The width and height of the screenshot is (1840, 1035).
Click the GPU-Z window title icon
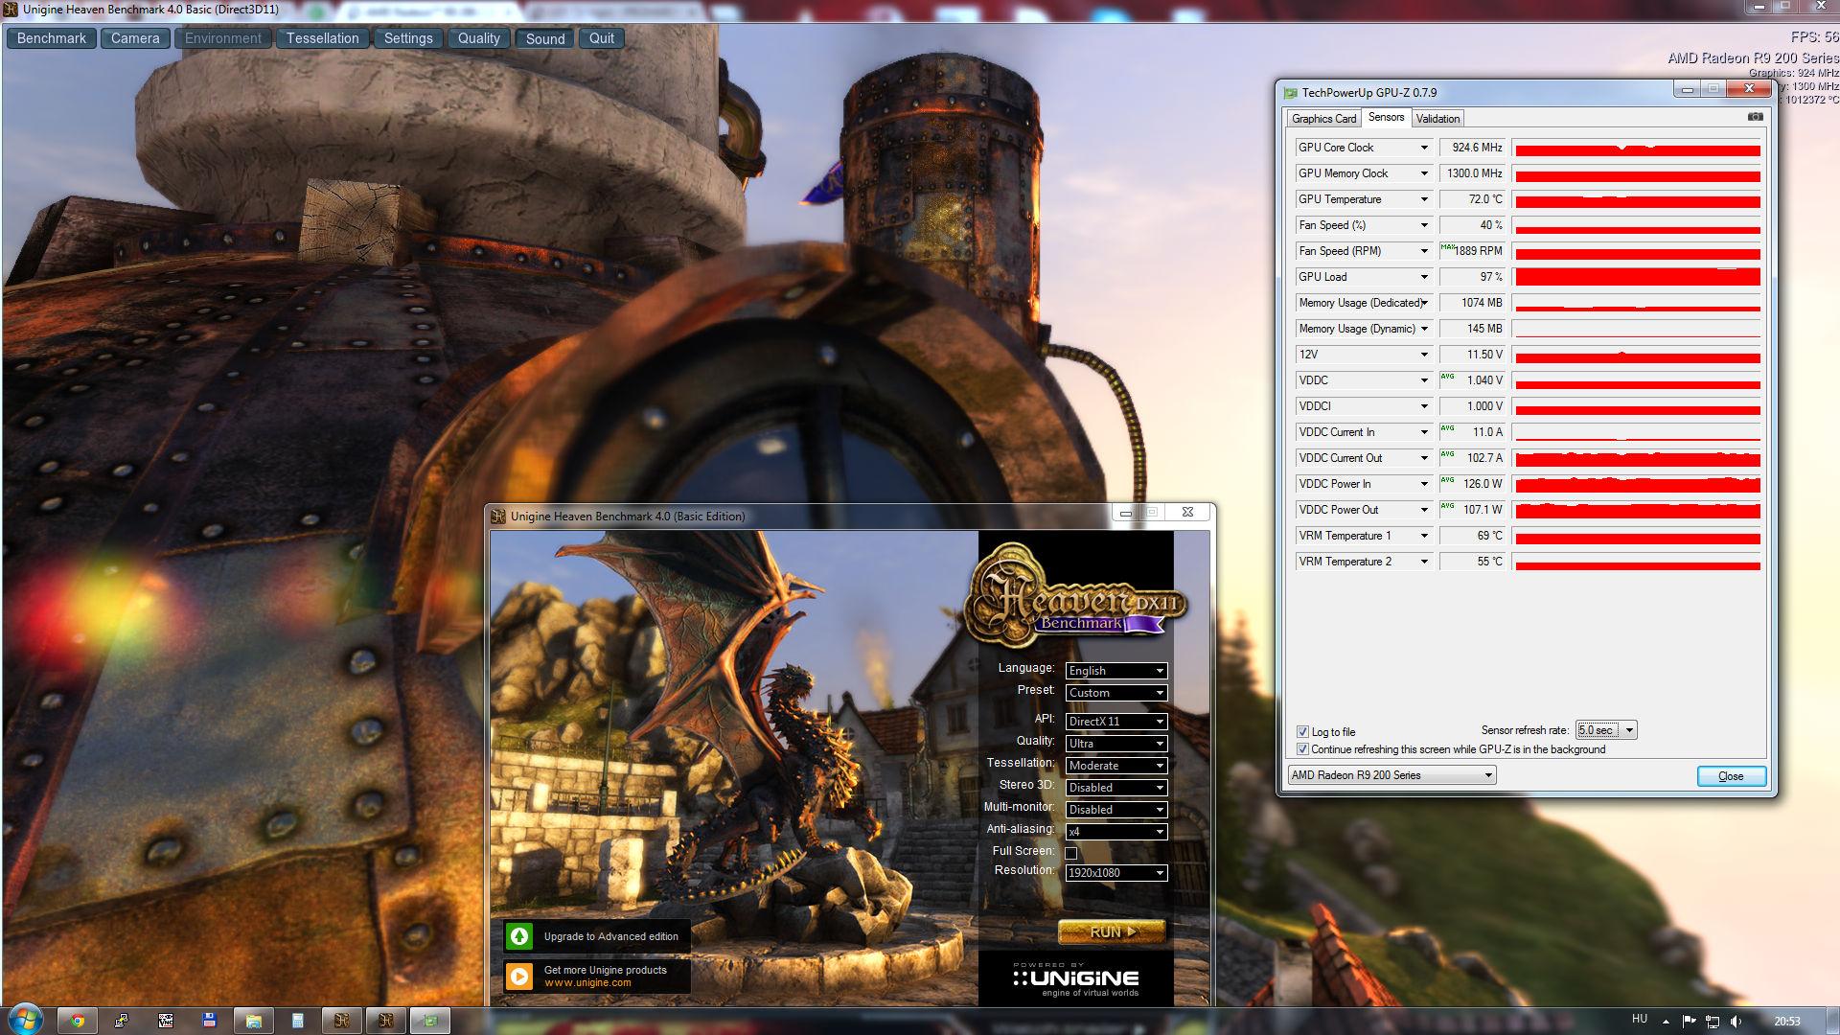(x=1290, y=93)
